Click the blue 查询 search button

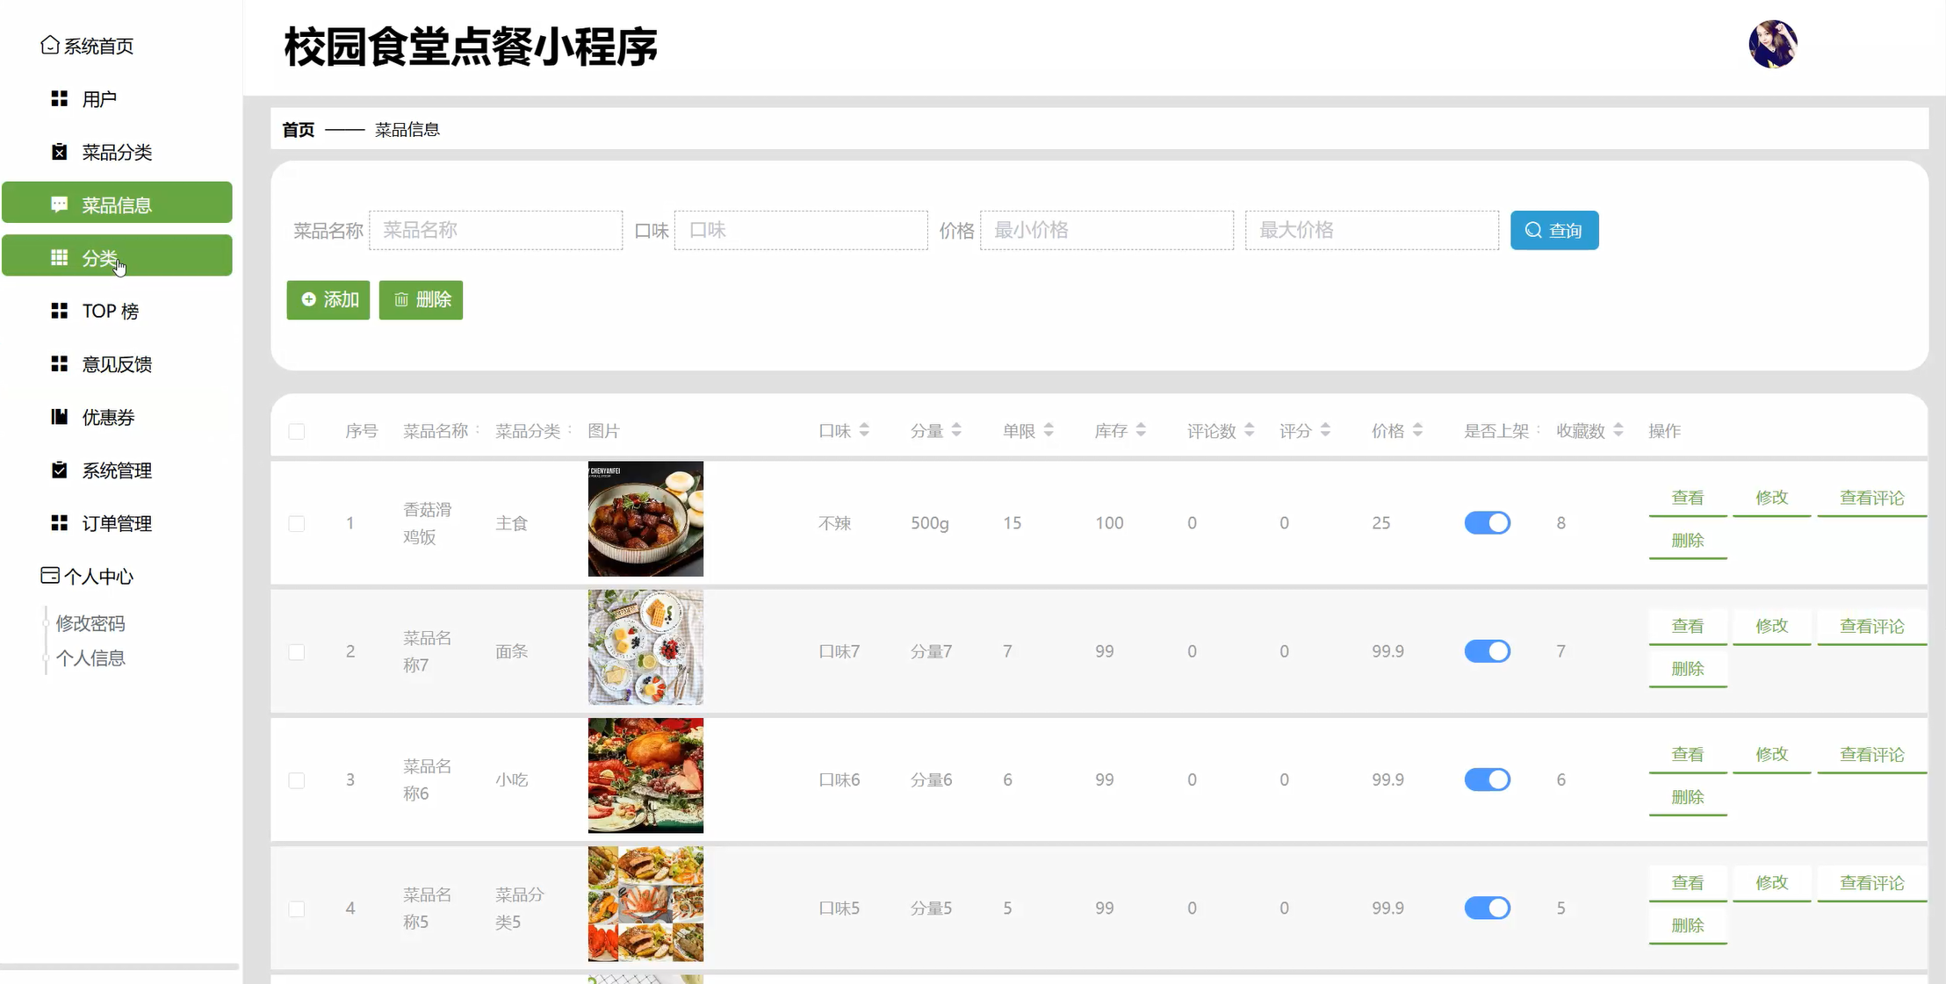tap(1553, 230)
